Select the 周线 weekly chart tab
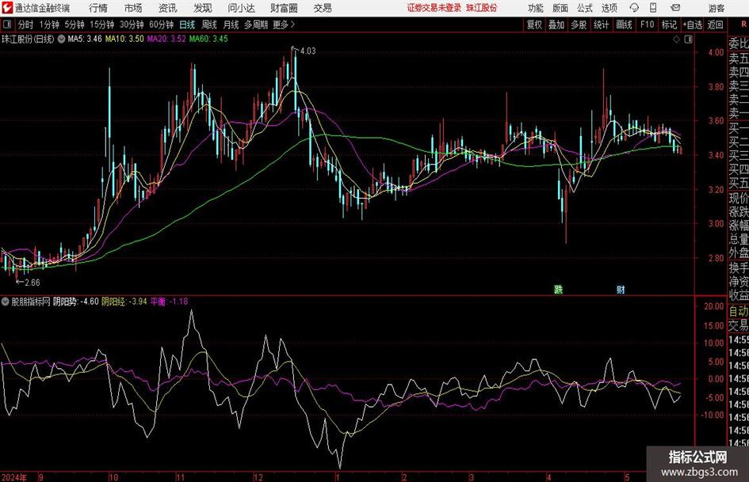Screen dimensions: 749x482 click(208, 25)
